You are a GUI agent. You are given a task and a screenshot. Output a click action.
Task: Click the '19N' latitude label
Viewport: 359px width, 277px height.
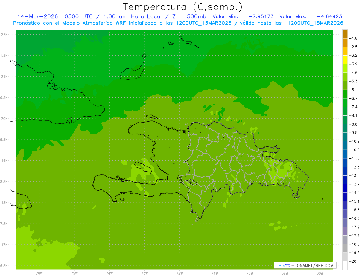(x=4, y=161)
